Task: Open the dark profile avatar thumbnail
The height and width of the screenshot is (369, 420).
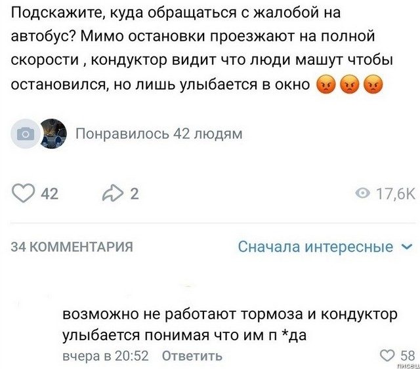Action: (52, 134)
